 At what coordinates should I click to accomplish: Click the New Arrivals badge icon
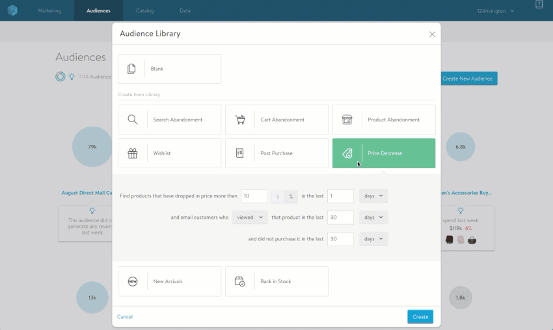133,281
